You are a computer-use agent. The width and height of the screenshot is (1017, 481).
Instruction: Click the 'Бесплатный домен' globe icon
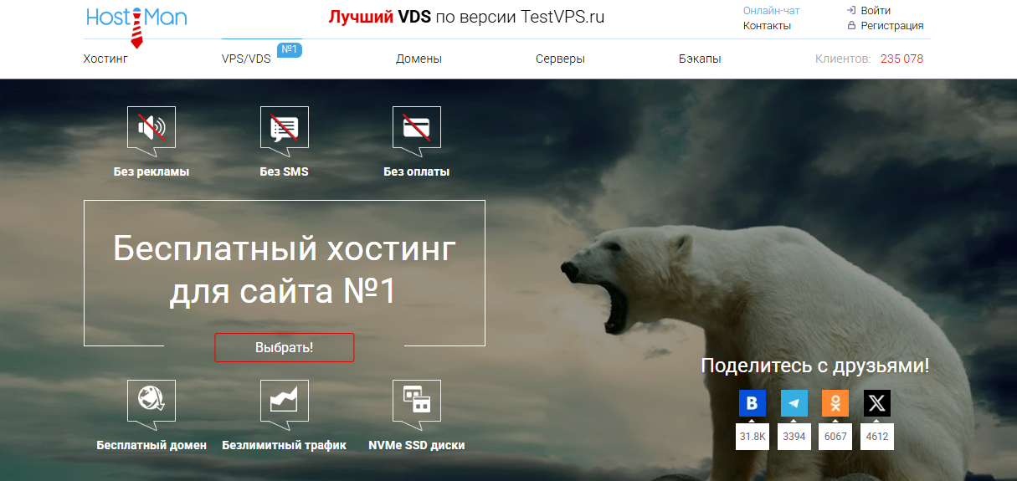point(151,402)
